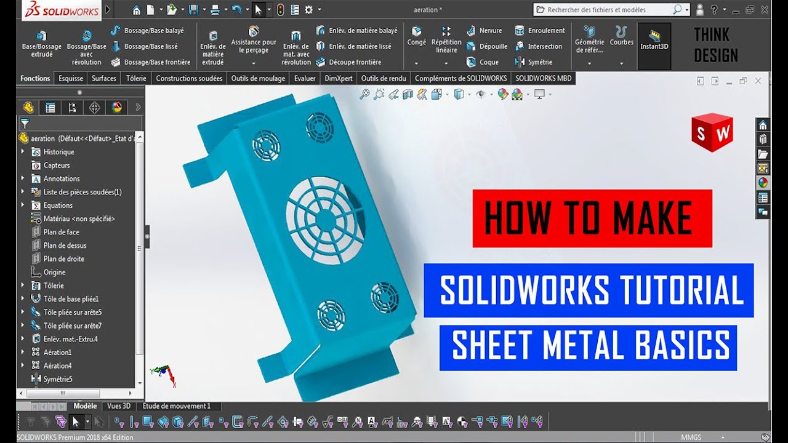
Task: Apply the Congé fillet tool
Action: pos(417,36)
